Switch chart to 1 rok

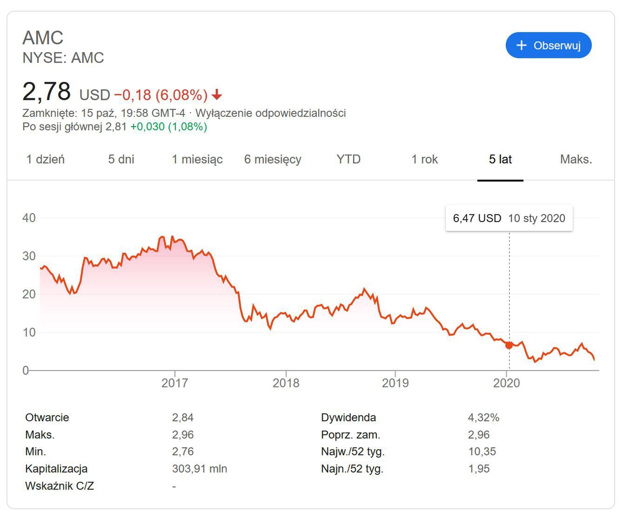click(424, 159)
